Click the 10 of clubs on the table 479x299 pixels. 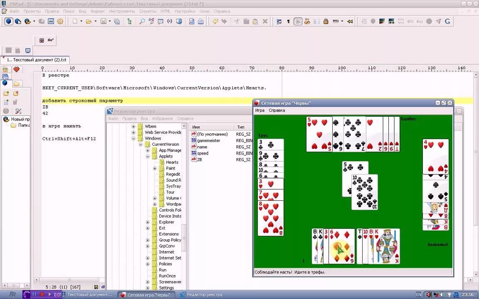click(x=365, y=192)
